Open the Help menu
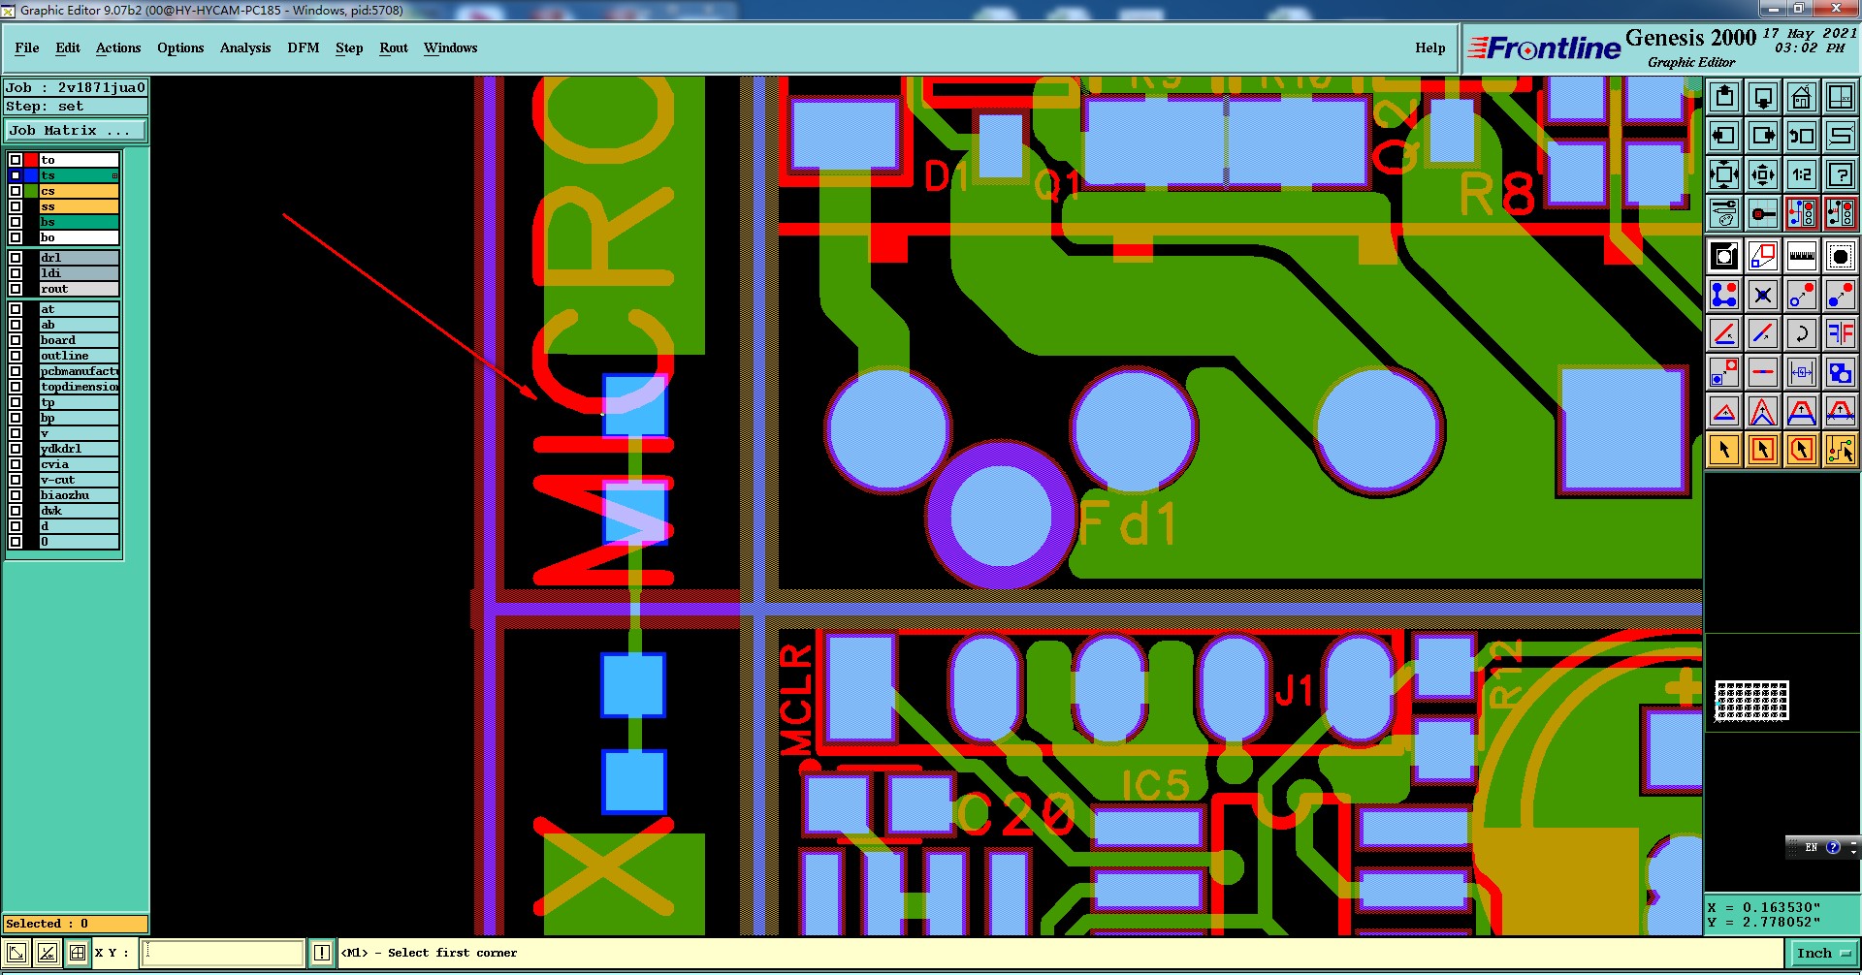The height and width of the screenshot is (975, 1862). [x=1429, y=47]
